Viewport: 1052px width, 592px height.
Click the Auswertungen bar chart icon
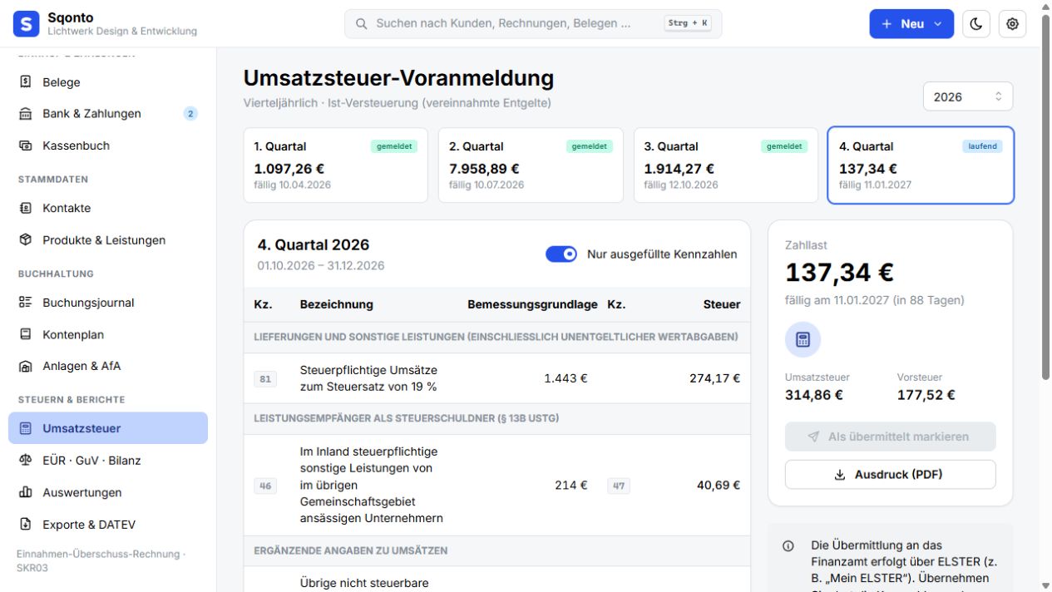click(26, 492)
